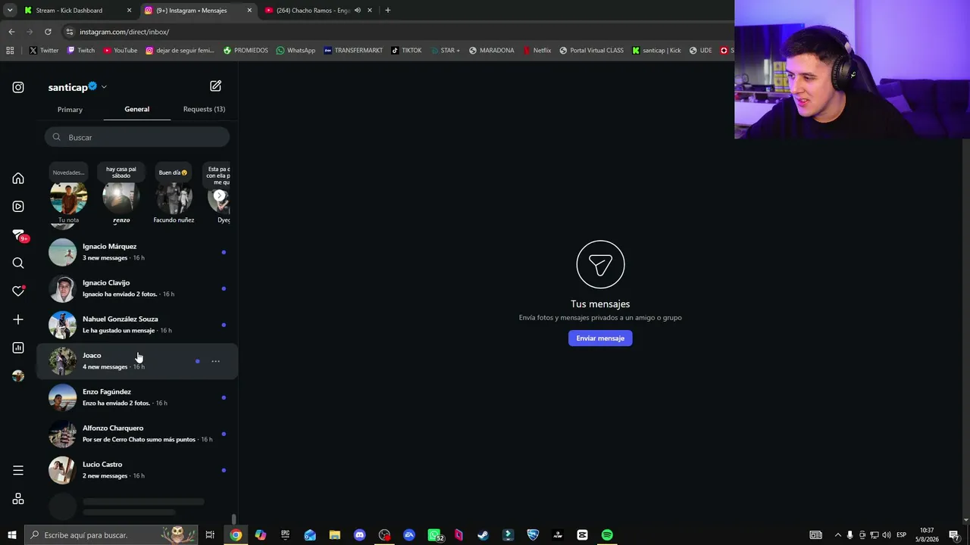Open the Twitter bookmark
Viewport: 970px width, 545px height.
44,51
